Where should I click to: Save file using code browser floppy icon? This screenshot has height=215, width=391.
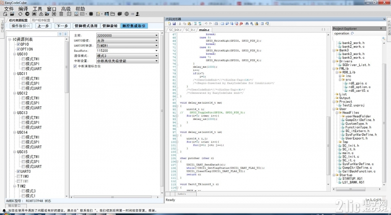click(174, 24)
